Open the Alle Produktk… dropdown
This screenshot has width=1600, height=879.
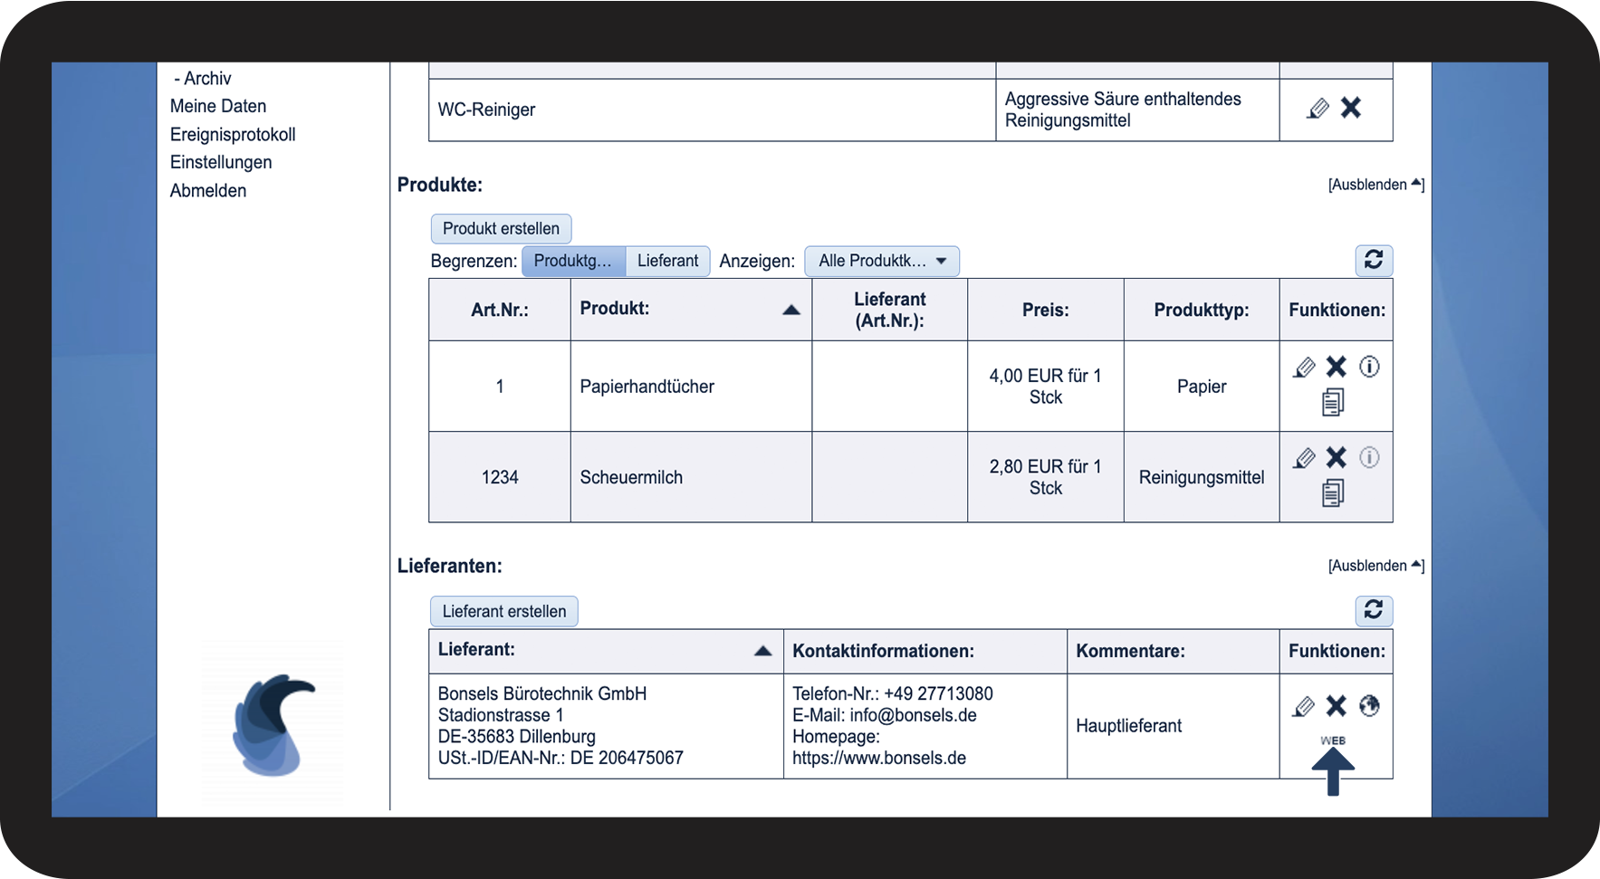click(x=881, y=261)
